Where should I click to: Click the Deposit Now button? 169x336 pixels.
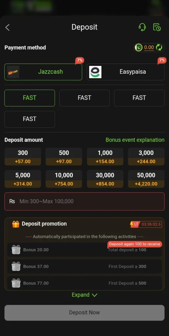[84, 313]
